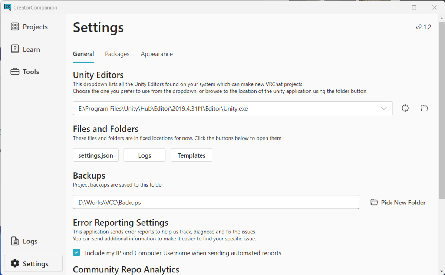Click the Backups folder path field

coord(216,202)
